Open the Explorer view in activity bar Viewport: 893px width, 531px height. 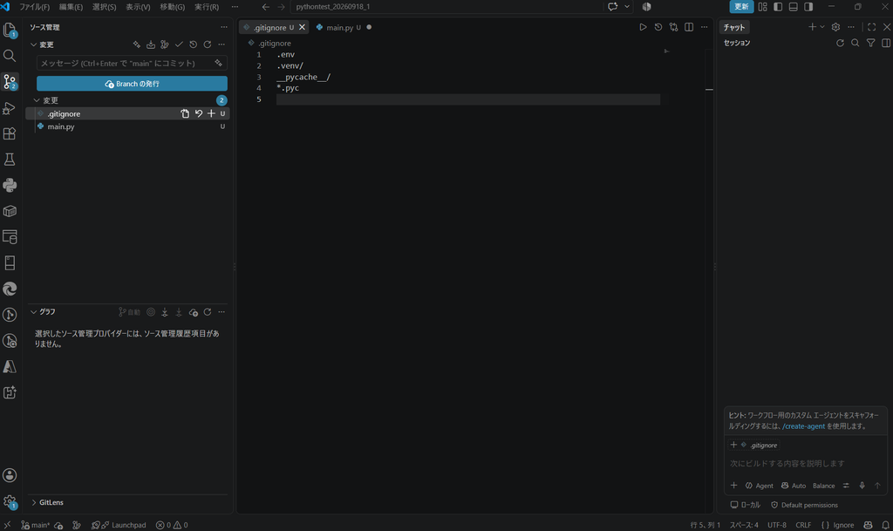coord(10,30)
